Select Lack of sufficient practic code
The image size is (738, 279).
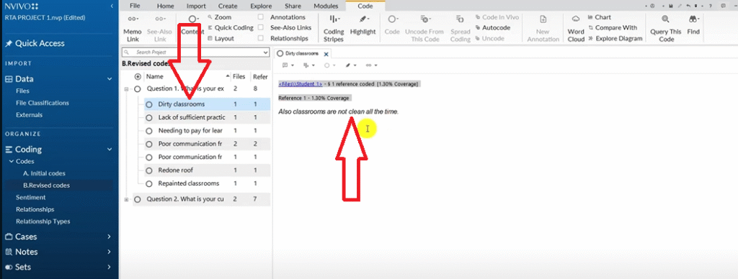click(x=192, y=117)
